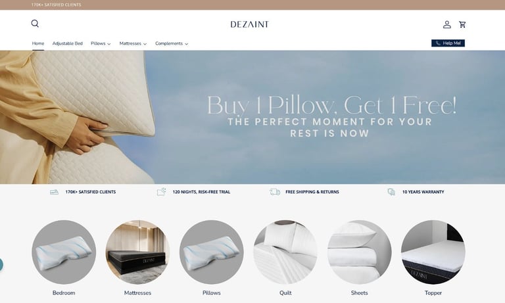Click the Sheets category link

360,292
